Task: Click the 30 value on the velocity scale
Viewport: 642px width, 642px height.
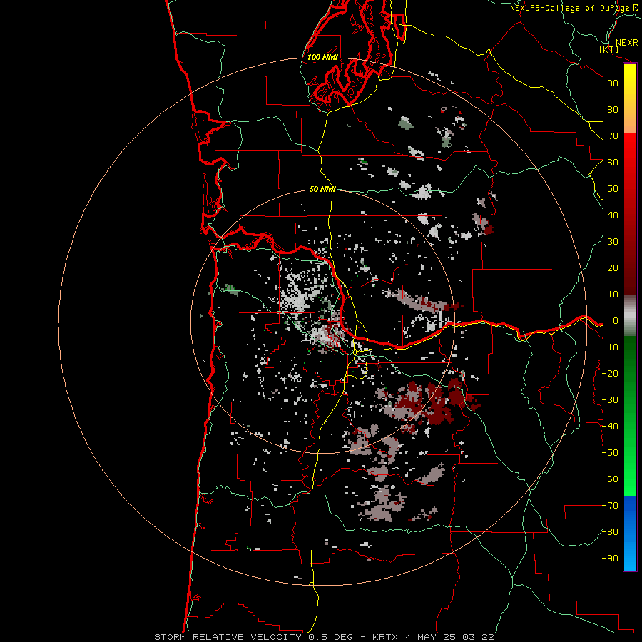Action: (613, 242)
